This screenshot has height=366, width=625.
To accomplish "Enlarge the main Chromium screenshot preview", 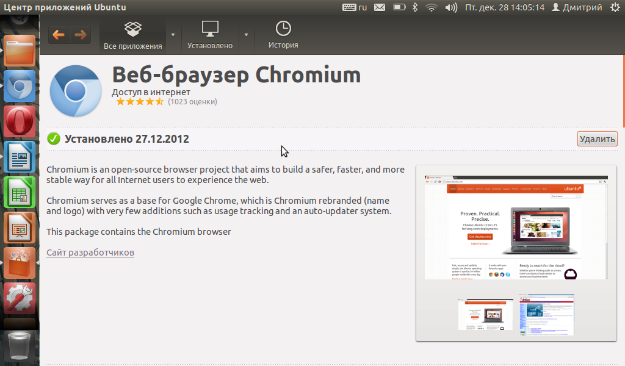I will (x=516, y=227).
